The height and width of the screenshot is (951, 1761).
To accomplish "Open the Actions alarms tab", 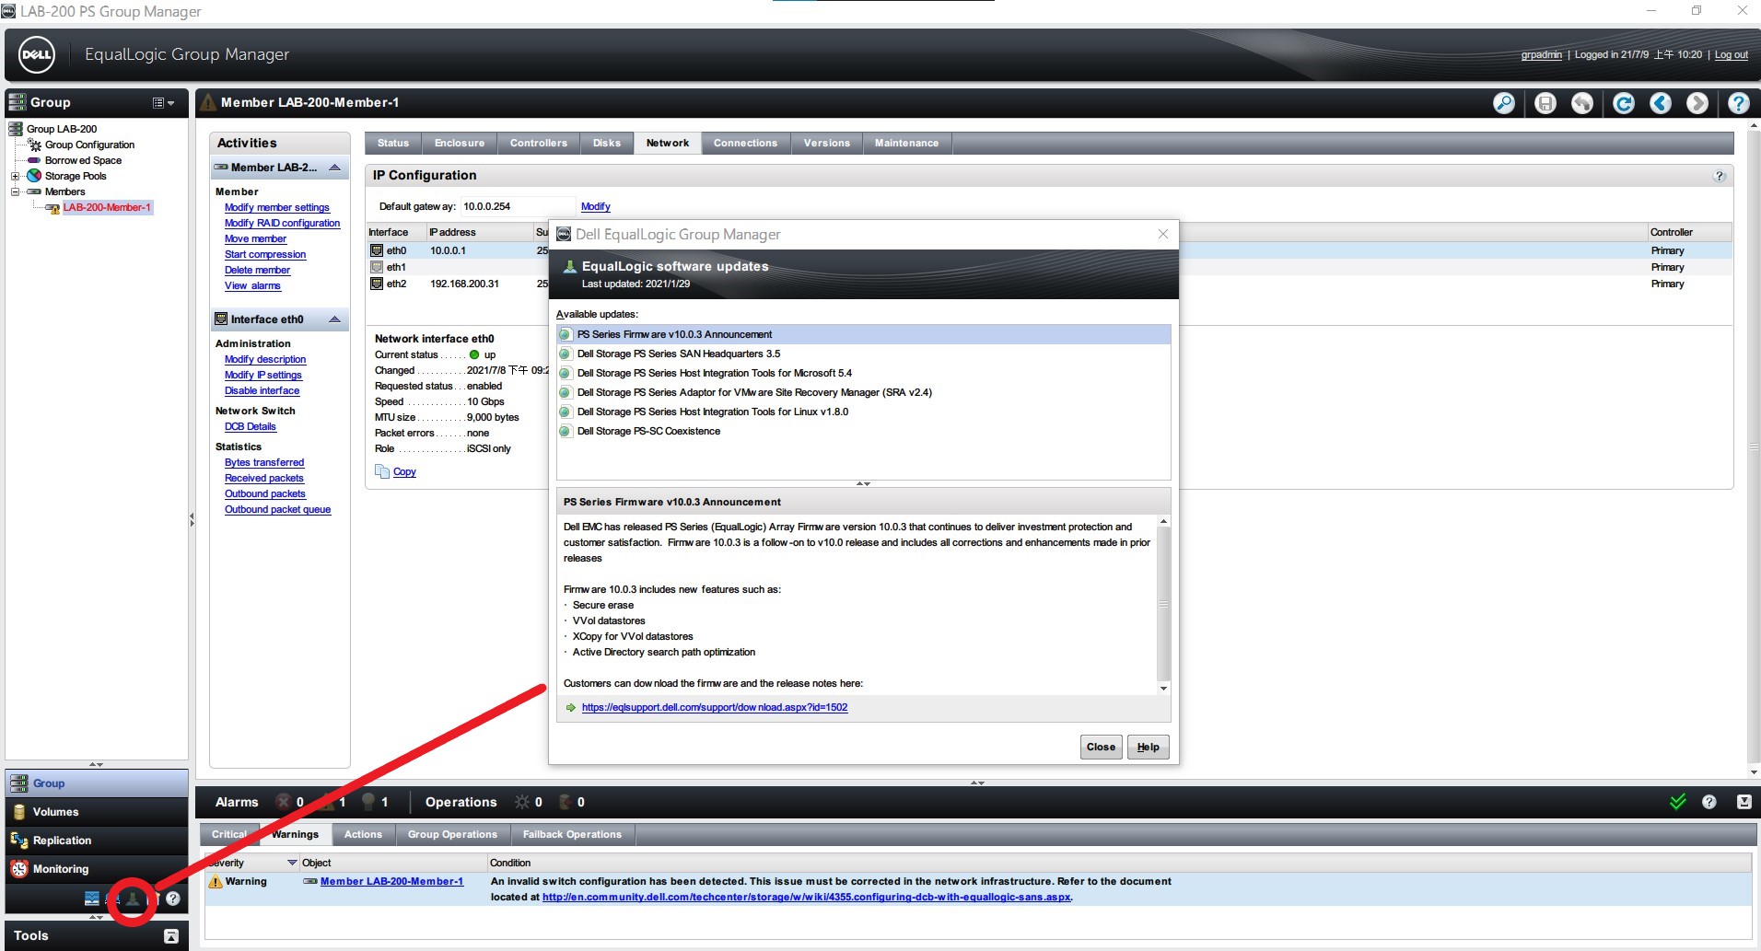I will coord(363,835).
